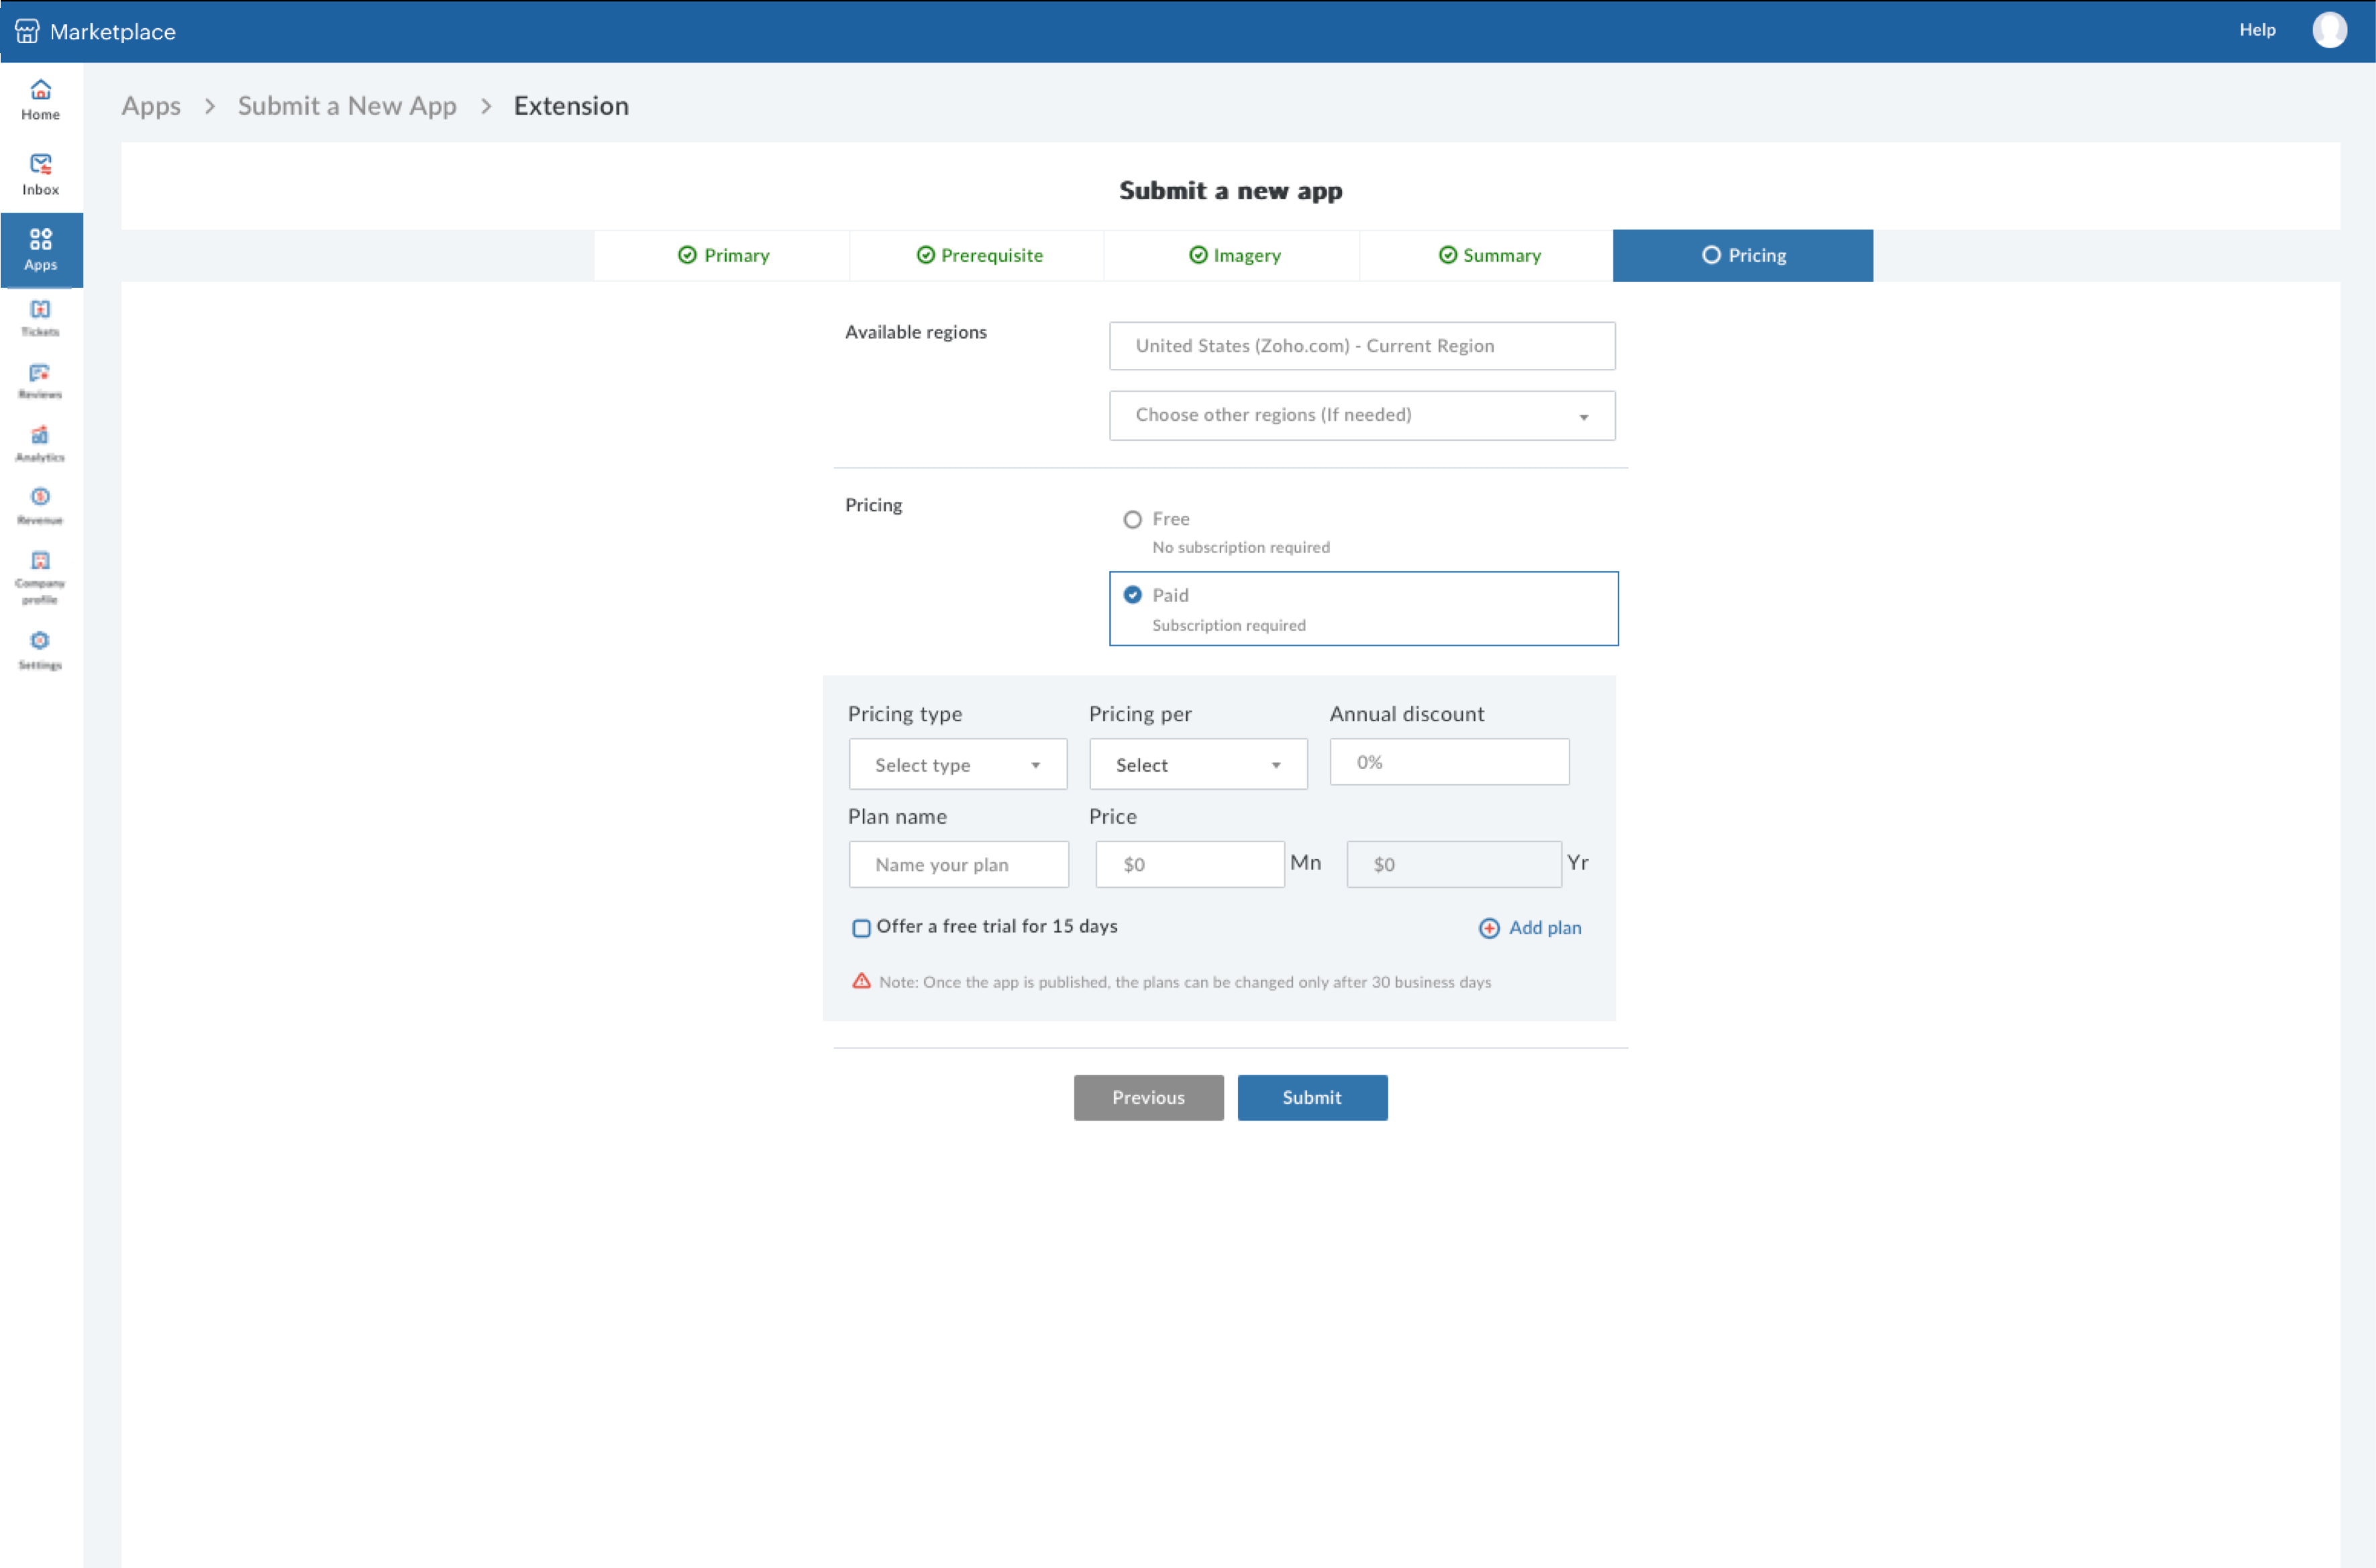Click the Name your plan field
Viewport: 2376px width, 1568px height.
tap(957, 865)
